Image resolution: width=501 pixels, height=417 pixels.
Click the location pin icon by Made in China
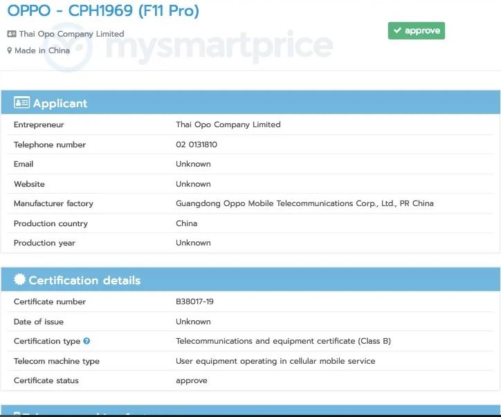[9, 50]
